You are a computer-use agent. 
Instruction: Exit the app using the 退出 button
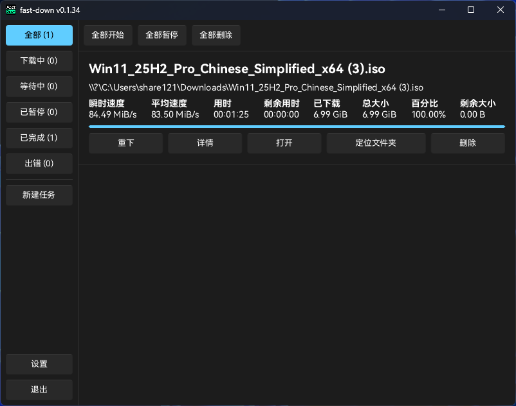[39, 389]
